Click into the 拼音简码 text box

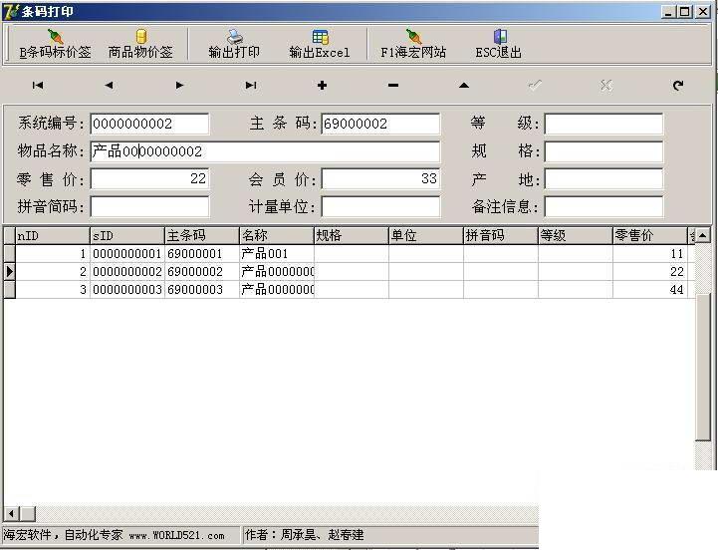149,206
